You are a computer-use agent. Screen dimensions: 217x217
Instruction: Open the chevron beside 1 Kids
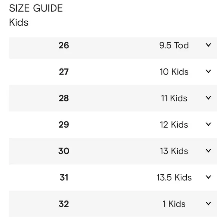click(208, 204)
